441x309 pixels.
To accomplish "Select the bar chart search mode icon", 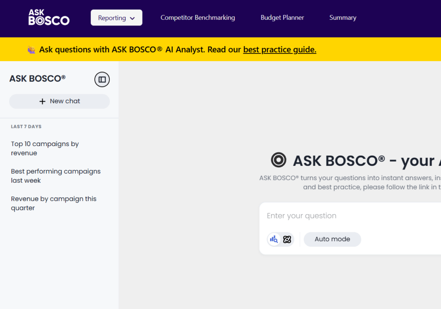I will pos(274,239).
